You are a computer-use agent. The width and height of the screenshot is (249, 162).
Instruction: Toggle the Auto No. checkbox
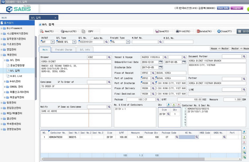(92, 38)
